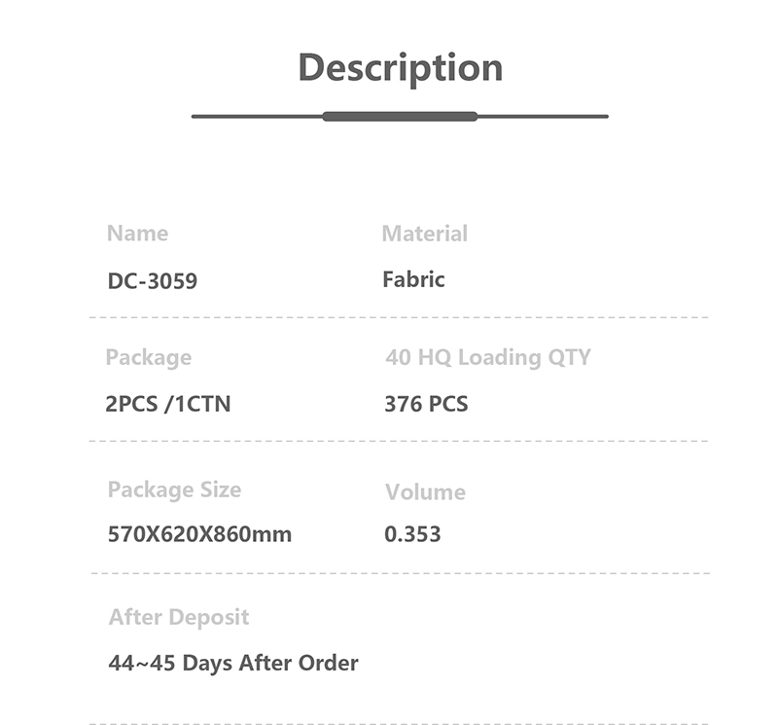
Task: Select the Package Size label
Action: (x=174, y=489)
